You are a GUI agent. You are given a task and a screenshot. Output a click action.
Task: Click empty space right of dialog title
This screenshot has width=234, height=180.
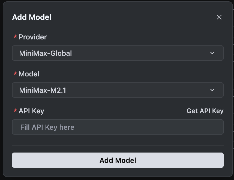click(x=131, y=17)
